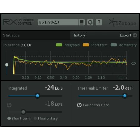
Task: Click the 0:10 time axis label
Action: [x=25, y=77]
